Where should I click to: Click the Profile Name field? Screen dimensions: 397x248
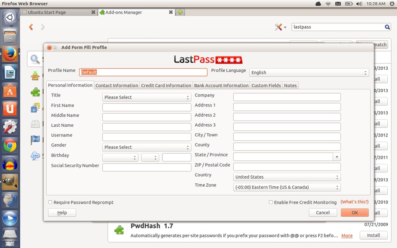(x=143, y=72)
